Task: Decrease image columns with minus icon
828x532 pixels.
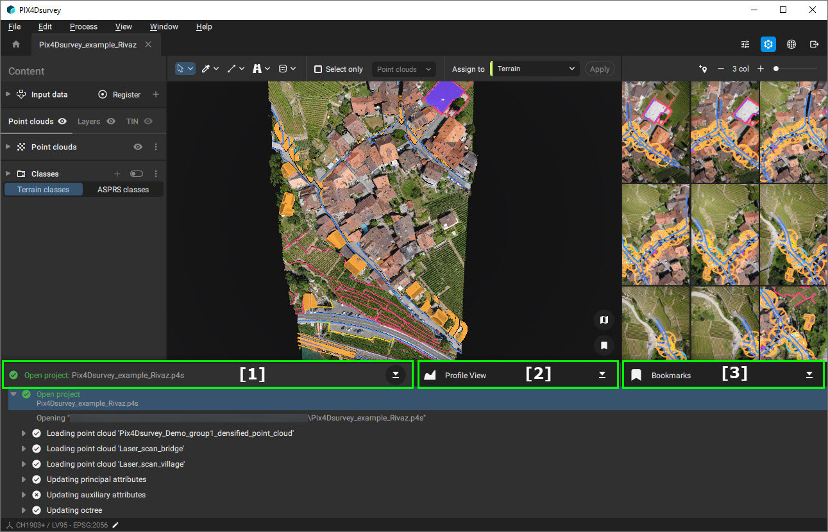Action: tap(721, 69)
